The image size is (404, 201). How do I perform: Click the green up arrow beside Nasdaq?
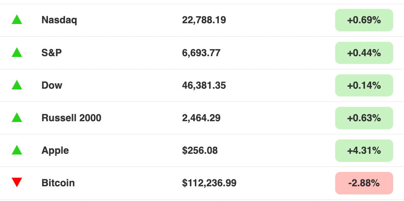[x=17, y=20]
